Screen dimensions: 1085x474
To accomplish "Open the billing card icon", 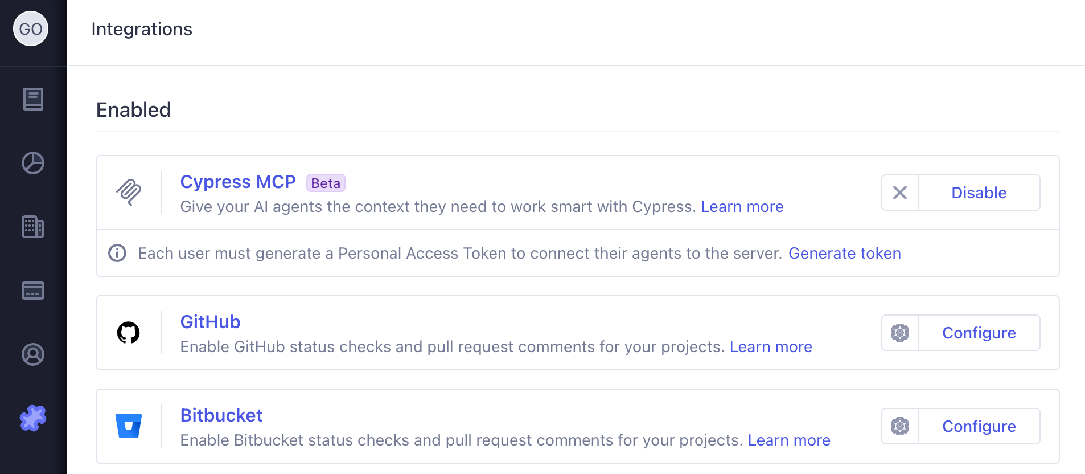I will tap(33, 291).
